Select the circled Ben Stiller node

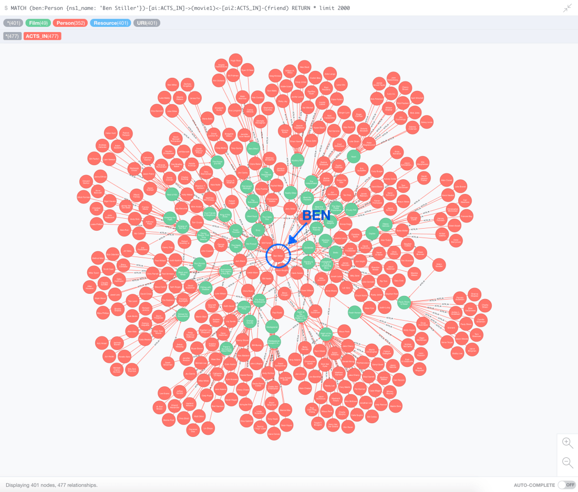coord(278,255)
